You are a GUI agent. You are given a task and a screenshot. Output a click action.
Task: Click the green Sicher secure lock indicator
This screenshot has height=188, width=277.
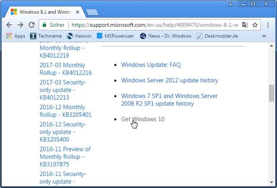(x=53, y=25)
